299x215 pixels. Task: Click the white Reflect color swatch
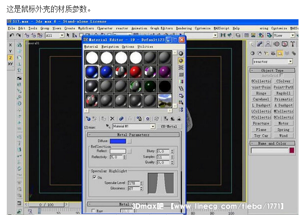[x=118, y=151]
